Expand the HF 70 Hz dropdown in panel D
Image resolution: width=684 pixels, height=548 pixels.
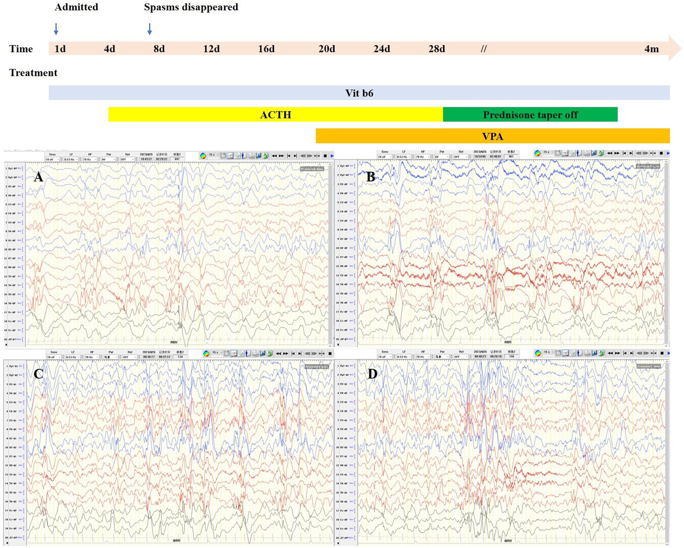pyautogui.click(x=429, y=357)
